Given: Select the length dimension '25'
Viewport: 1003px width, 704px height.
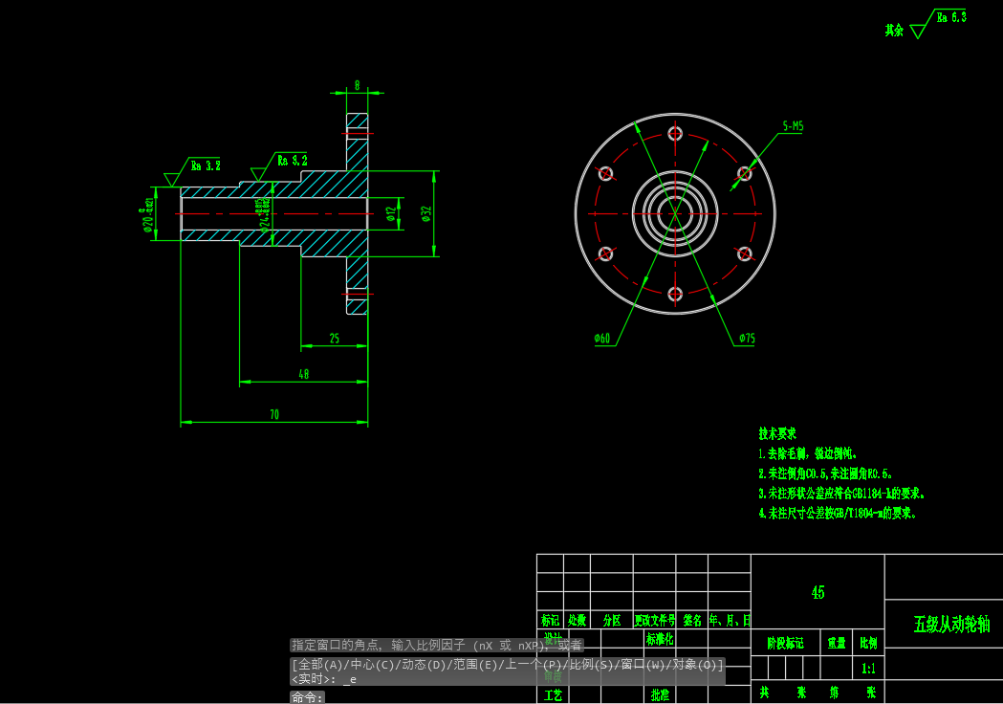Looking at the screenshot, I should (x=335, y=338).
